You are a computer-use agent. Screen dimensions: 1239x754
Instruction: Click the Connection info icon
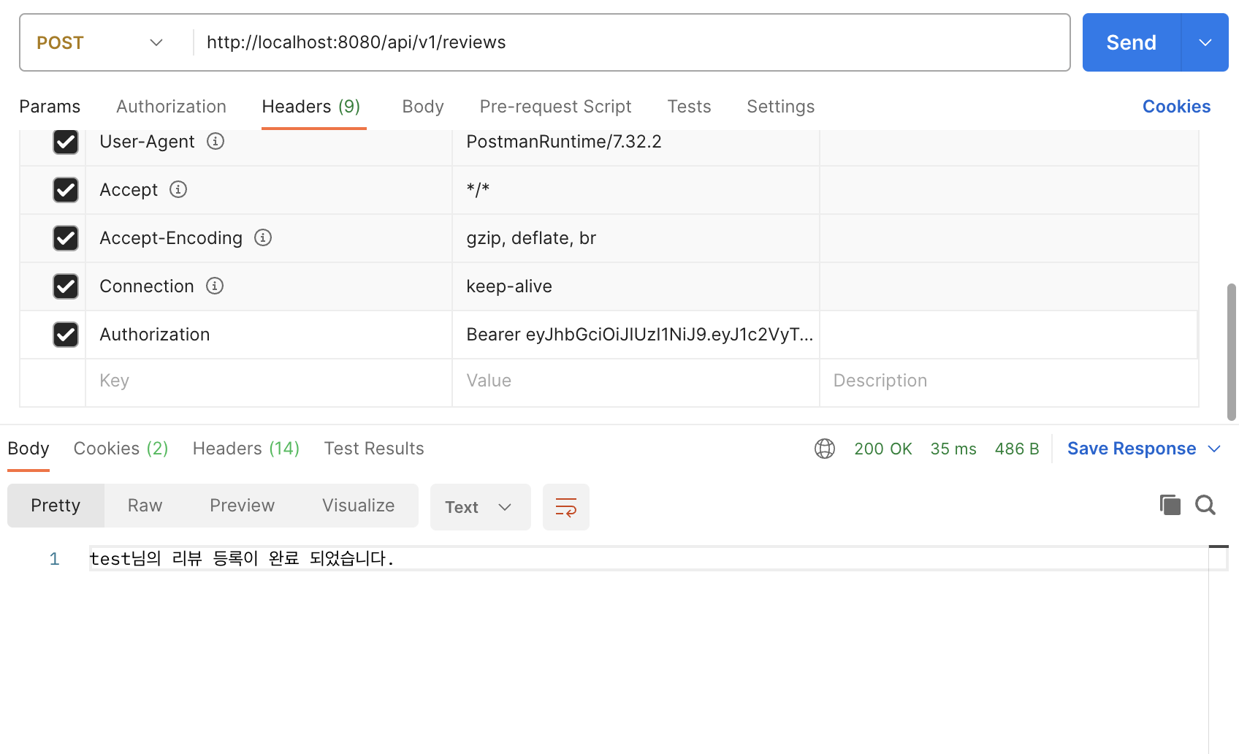click(215, 286)
